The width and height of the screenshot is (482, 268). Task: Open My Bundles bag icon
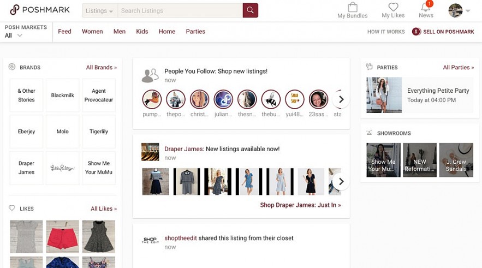[x=352, y=7]
